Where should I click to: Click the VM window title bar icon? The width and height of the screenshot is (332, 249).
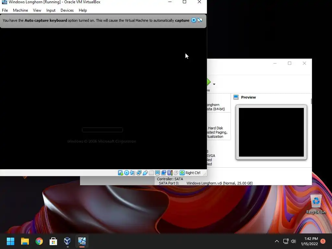click(4, 2)
